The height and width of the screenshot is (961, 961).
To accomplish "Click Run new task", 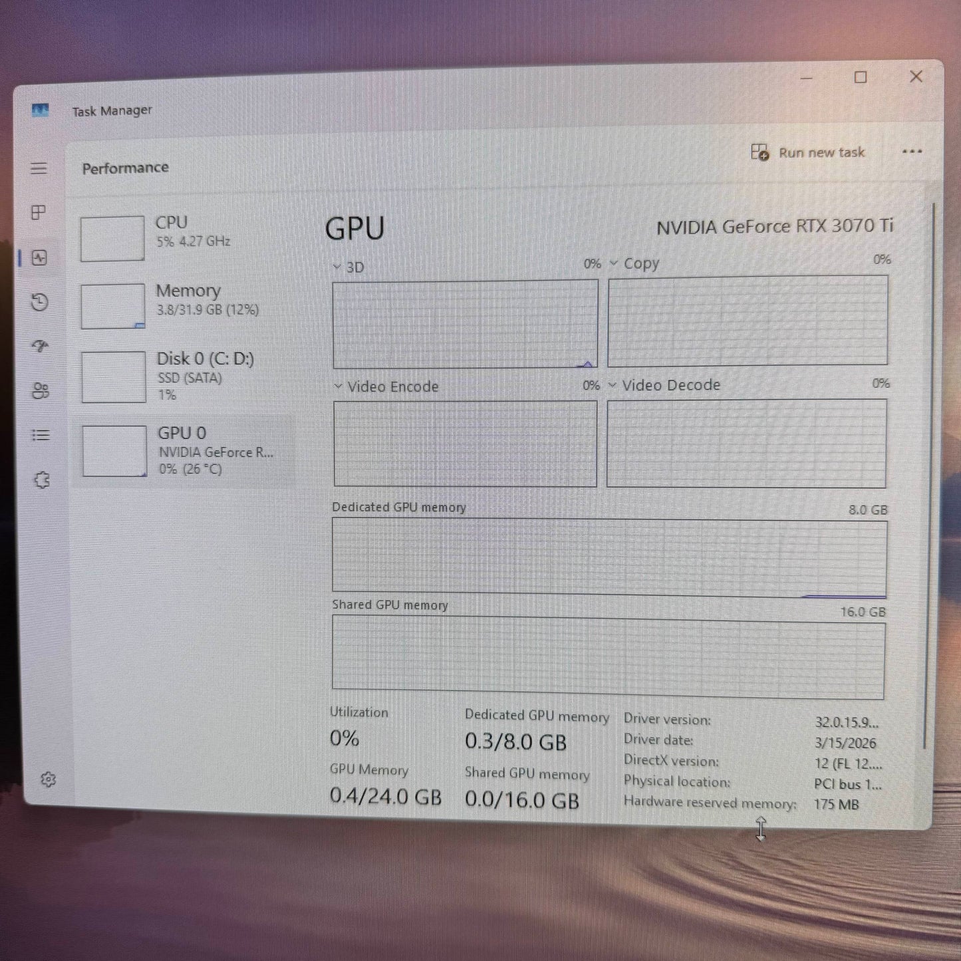I will click(807, 152).
